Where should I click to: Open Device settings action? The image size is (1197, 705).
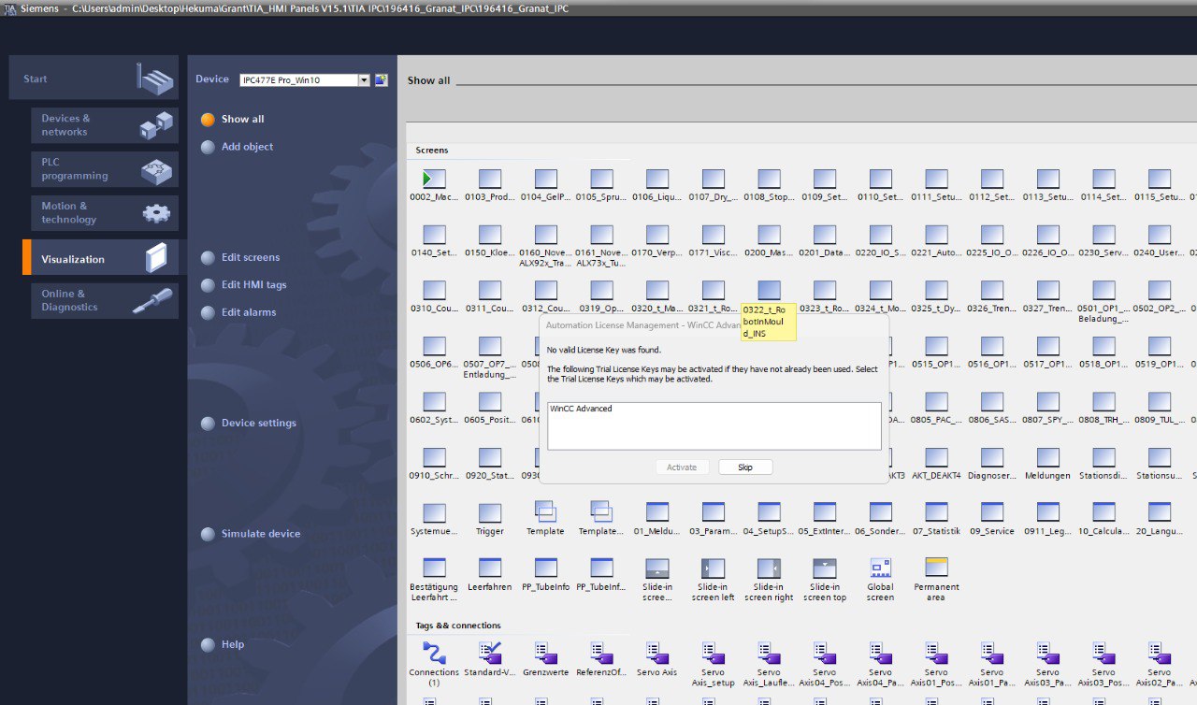pos(258,424)
